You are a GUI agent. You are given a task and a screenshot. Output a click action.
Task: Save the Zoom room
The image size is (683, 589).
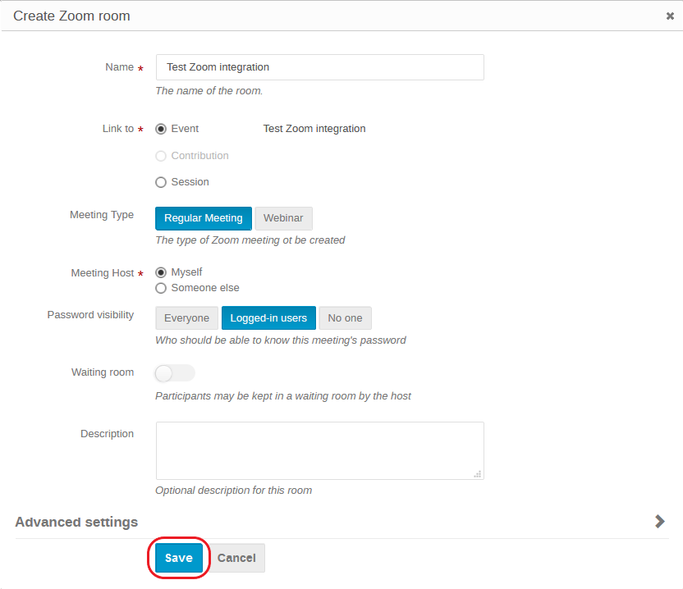pos(179,558)
